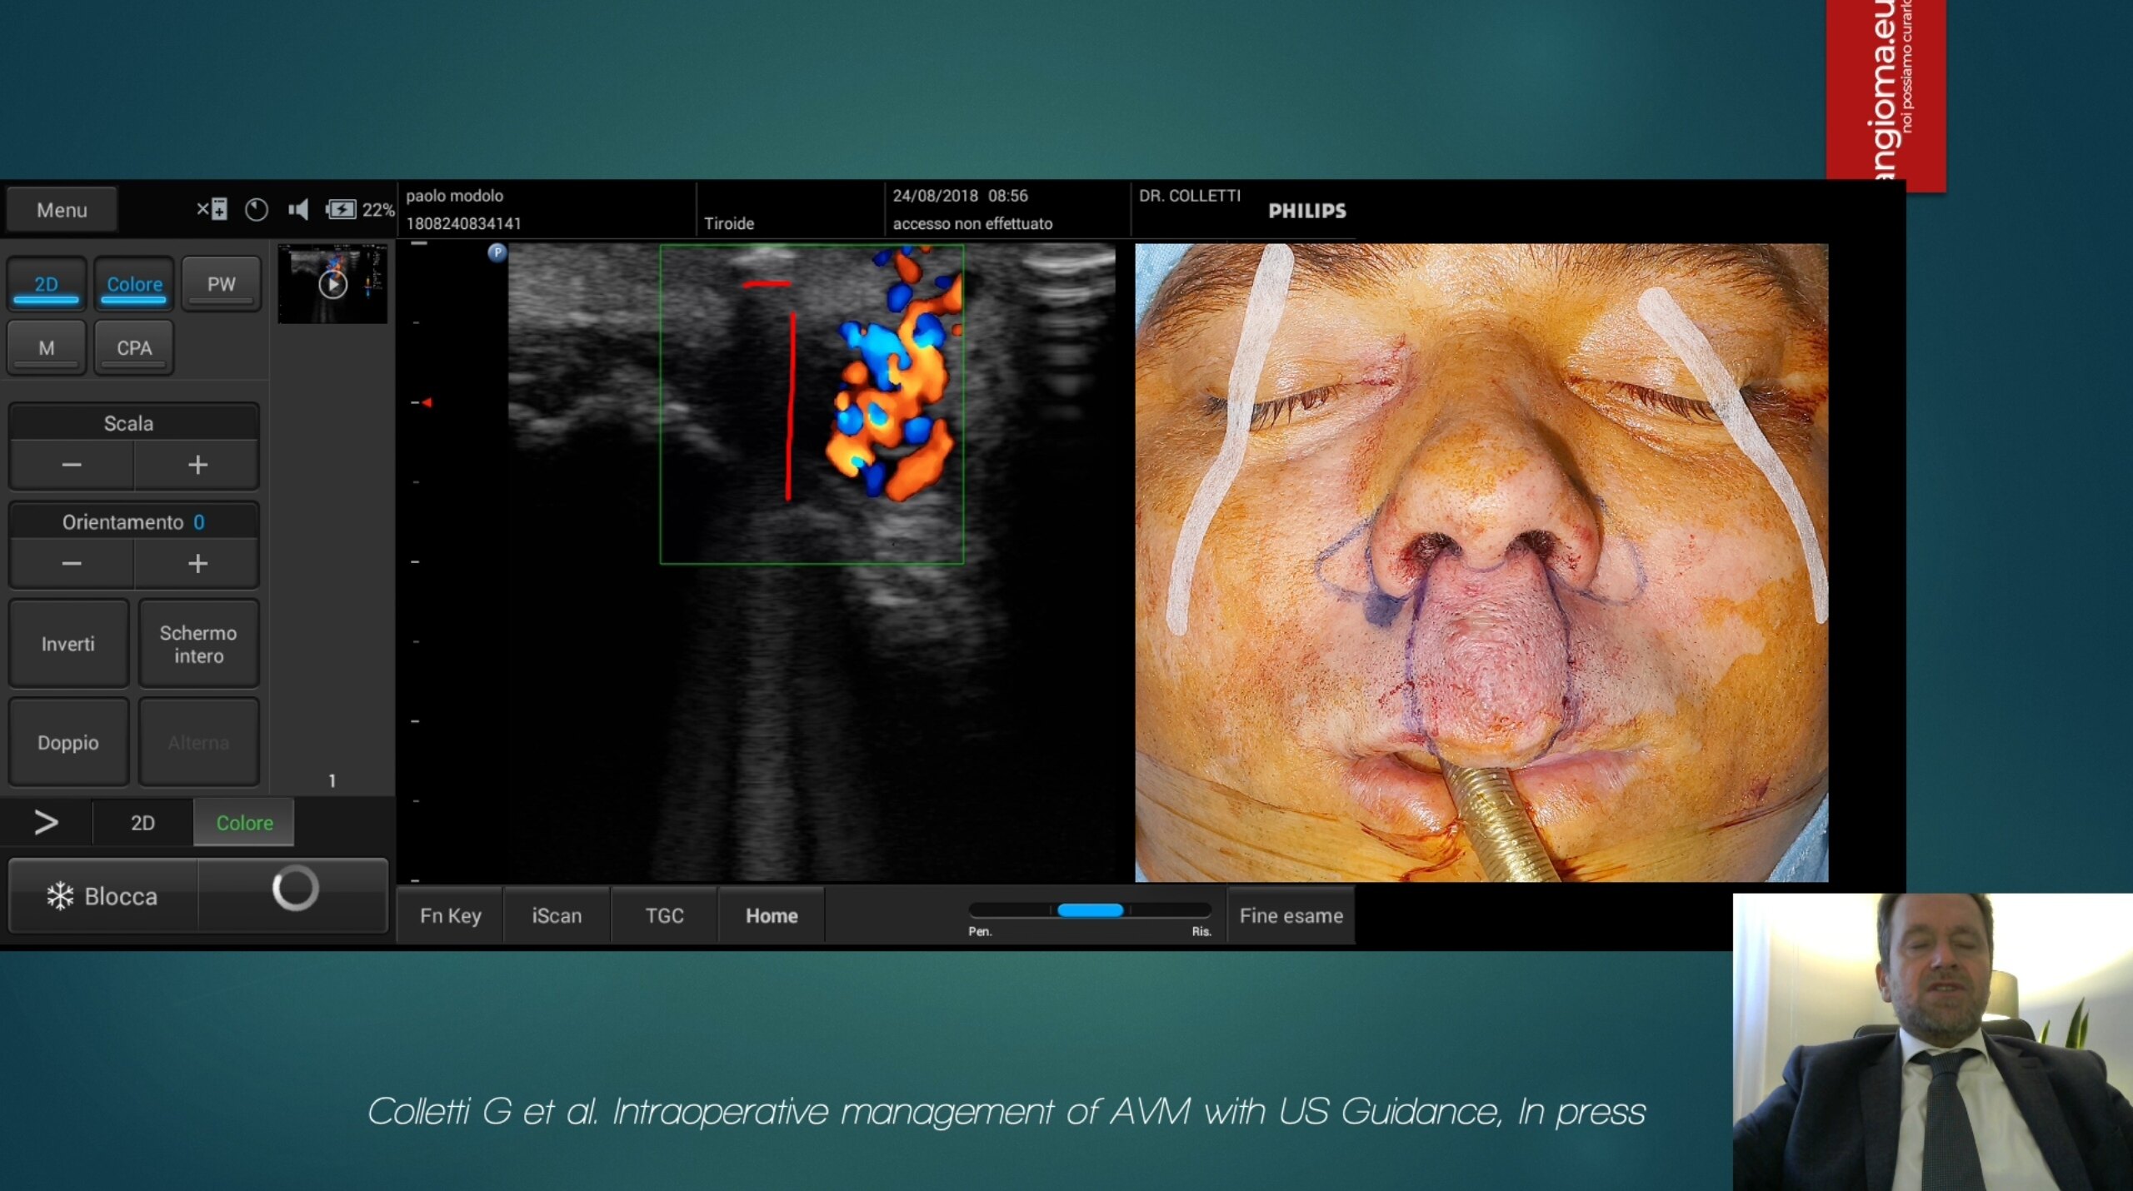Click the PHILIPS logo
The image size is (2133, 1191).
[x=1307, y=211]
